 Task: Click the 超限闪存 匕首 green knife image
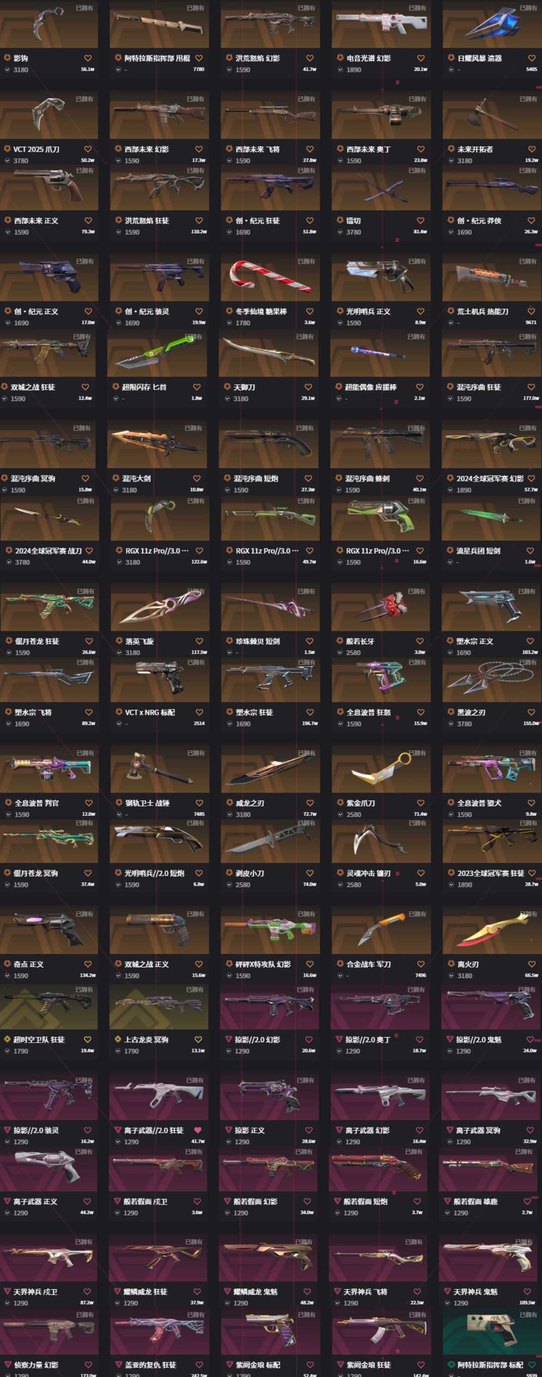point(157,353)
